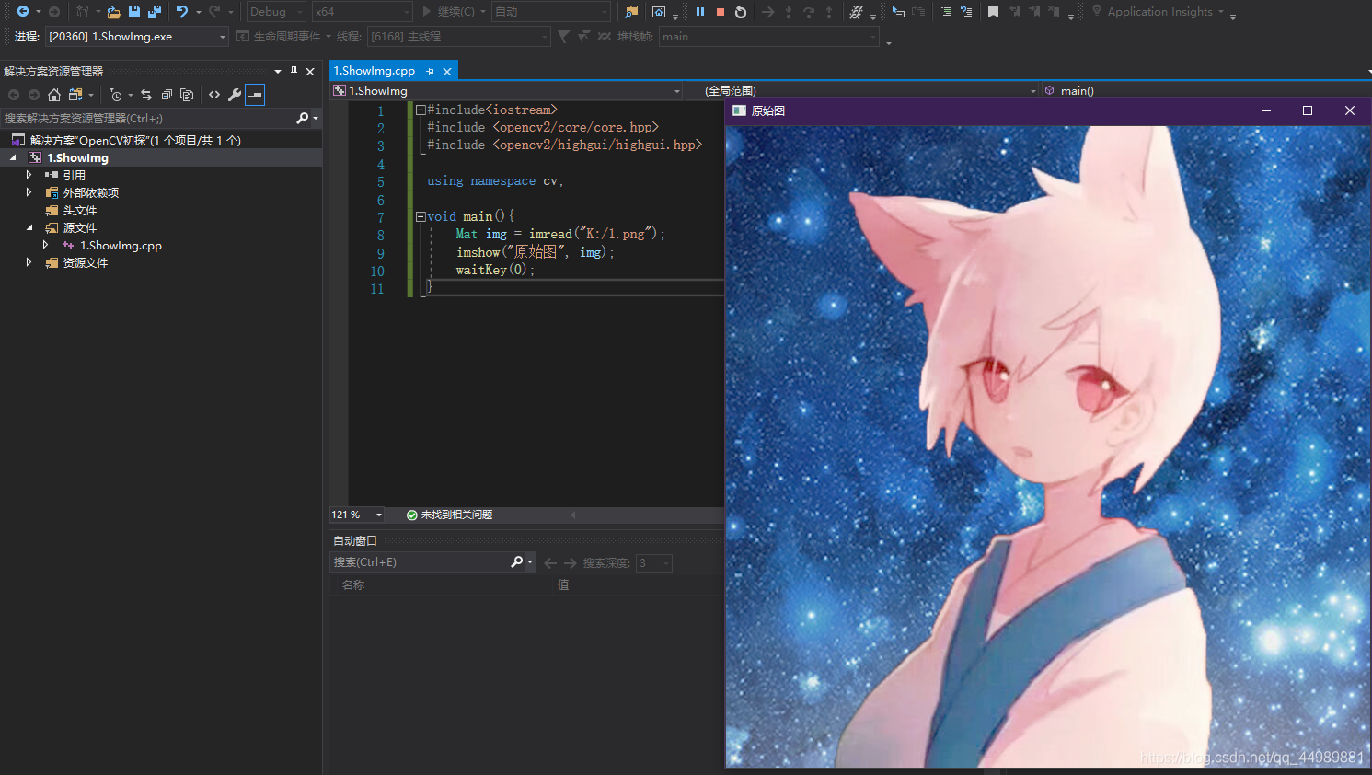Open the x64 platform dropdown
This screenshot has width=1372, height=775.
point(363,12)
